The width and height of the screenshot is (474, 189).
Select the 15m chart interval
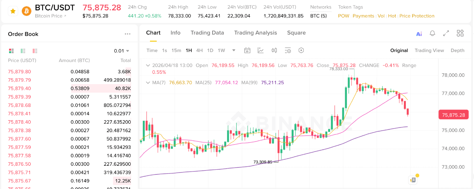[176, 51]
